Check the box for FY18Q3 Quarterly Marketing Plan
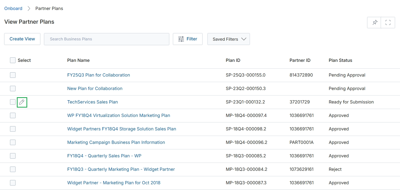Image resolution: width=400 pixels, height=190 pixels. tap(13, 169)
